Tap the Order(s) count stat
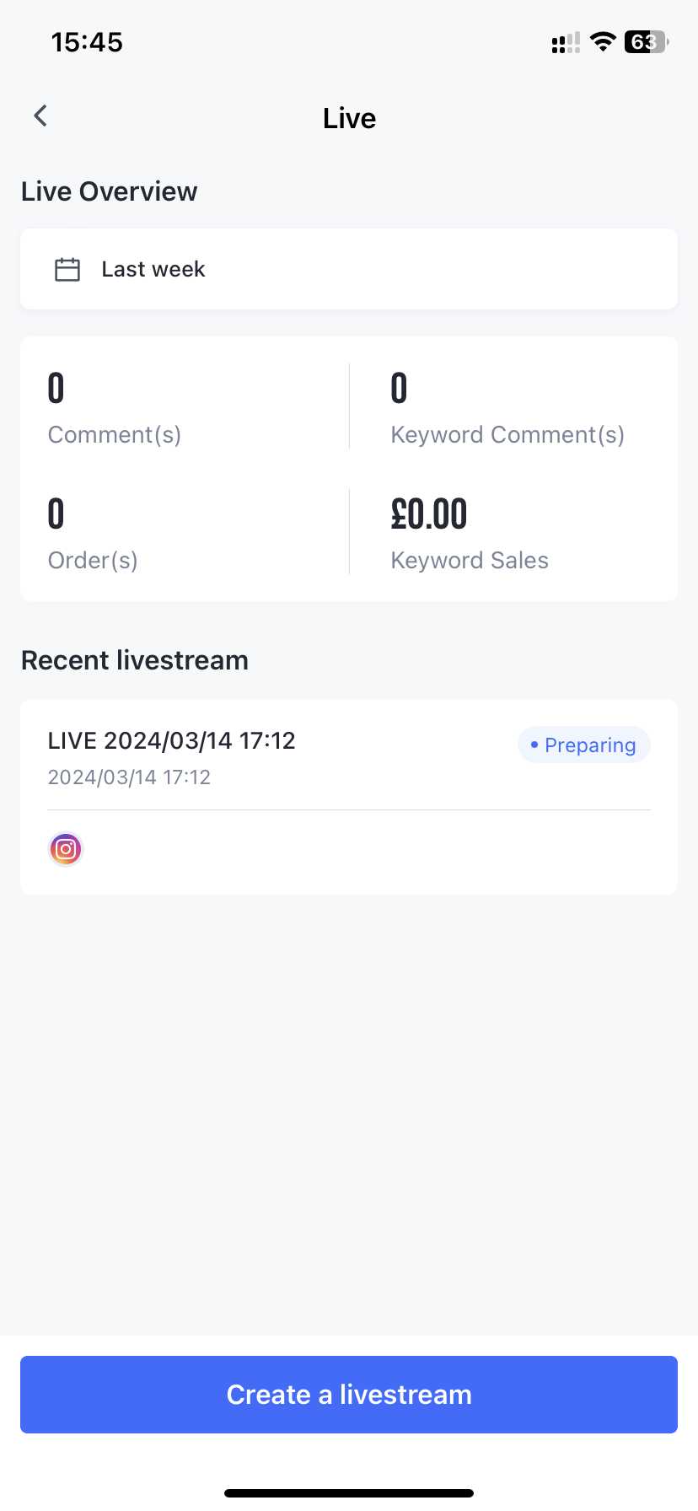 (93, 535)
